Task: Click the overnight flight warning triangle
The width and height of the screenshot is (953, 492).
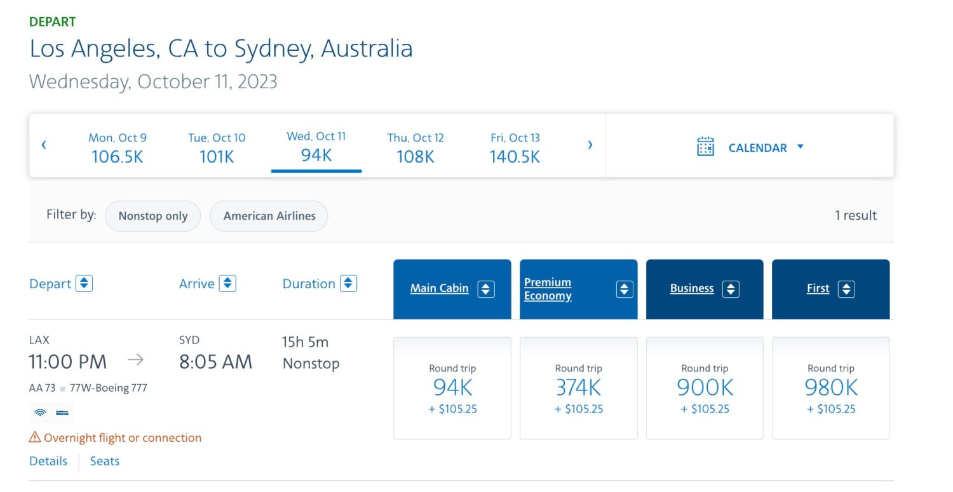Action: coord(34,437)
